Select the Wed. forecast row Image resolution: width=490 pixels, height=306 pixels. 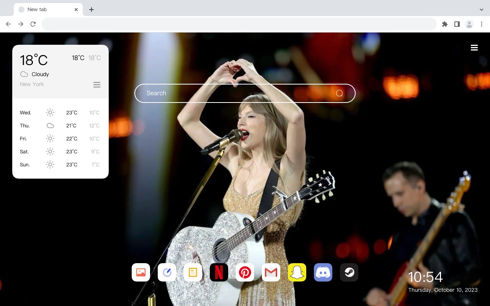point(60,112)
